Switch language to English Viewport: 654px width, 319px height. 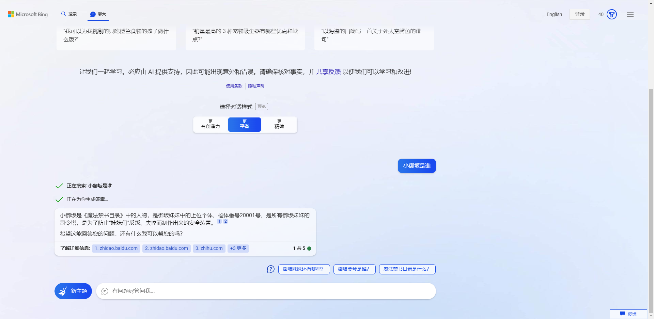click(554, 14)
